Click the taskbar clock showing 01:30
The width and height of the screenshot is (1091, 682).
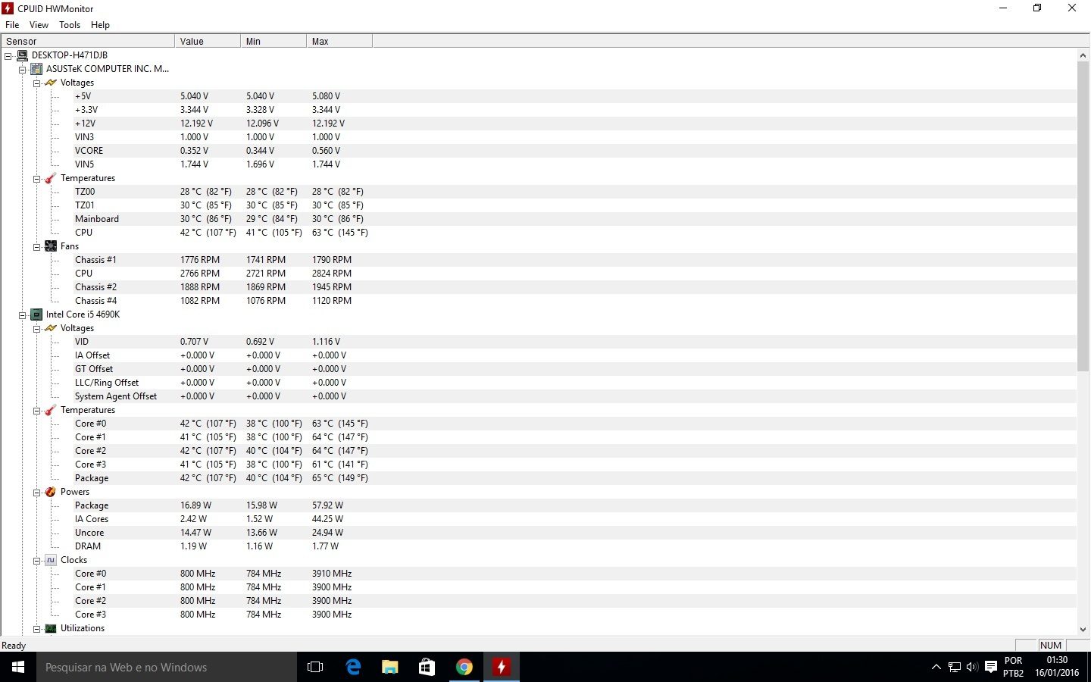coord(1057,667)
